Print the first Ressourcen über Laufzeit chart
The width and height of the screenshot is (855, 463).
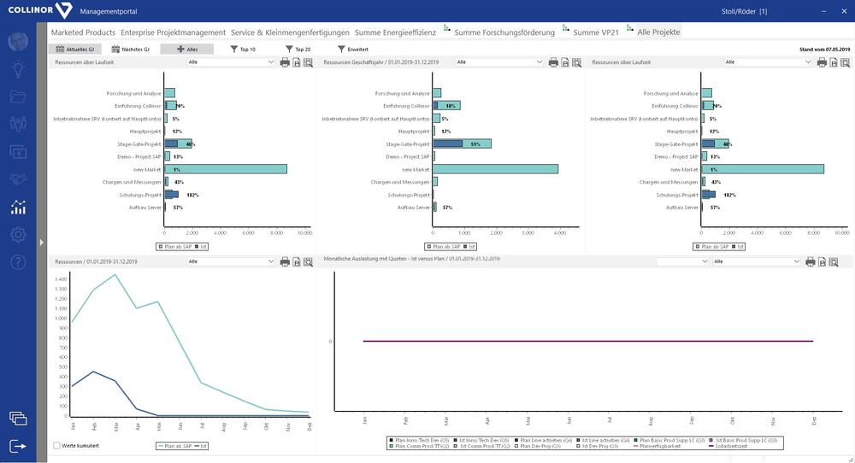point(285,62)
